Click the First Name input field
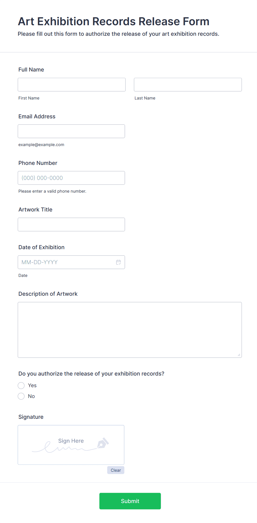Viewport: 257px width, 523px height. (x=72, y=85)
